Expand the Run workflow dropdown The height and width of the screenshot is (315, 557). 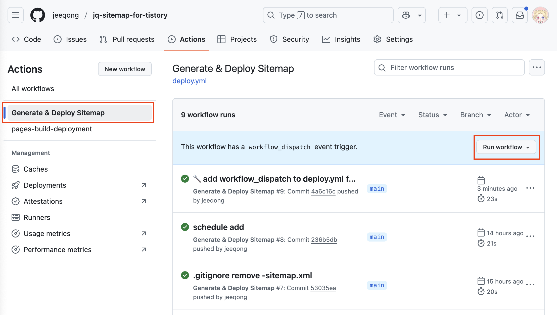(x=506, y=147)
